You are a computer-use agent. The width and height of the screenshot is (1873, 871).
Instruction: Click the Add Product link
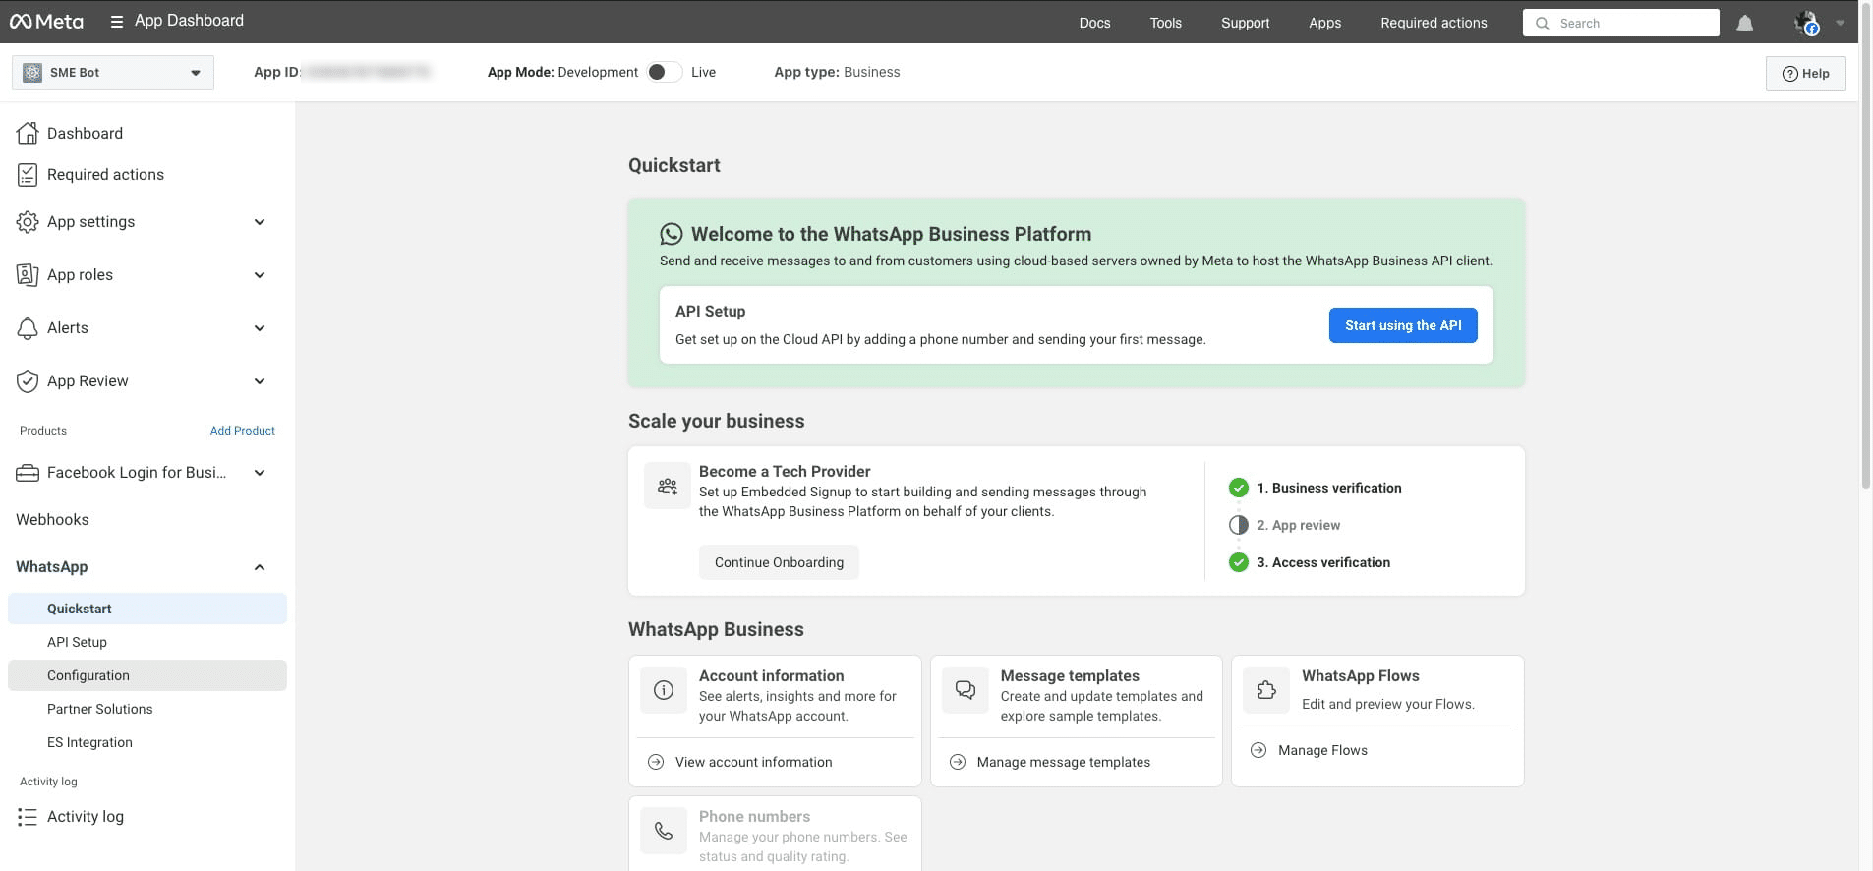pyautogui.click(x=243, y=431)
